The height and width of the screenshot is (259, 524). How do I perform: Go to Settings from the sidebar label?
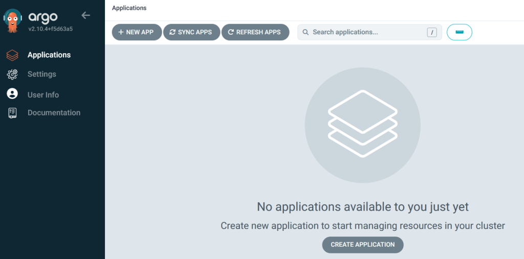point(42,75)
